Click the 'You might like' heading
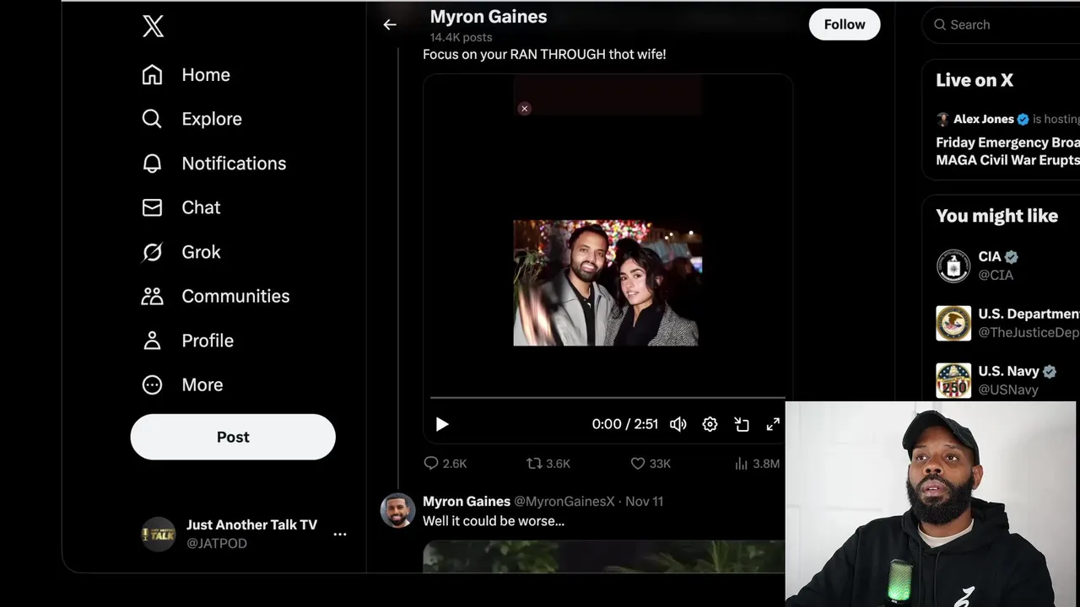The width and height of the screenshot is (1080, 607). tap(996, 216)
